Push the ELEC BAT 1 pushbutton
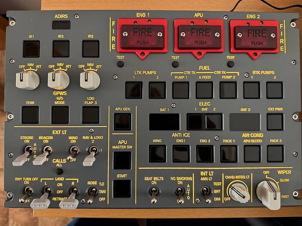The height and width of the screenshot is (226, 302). [195, 122]
